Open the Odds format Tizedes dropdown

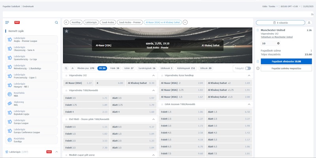[273, 6]
